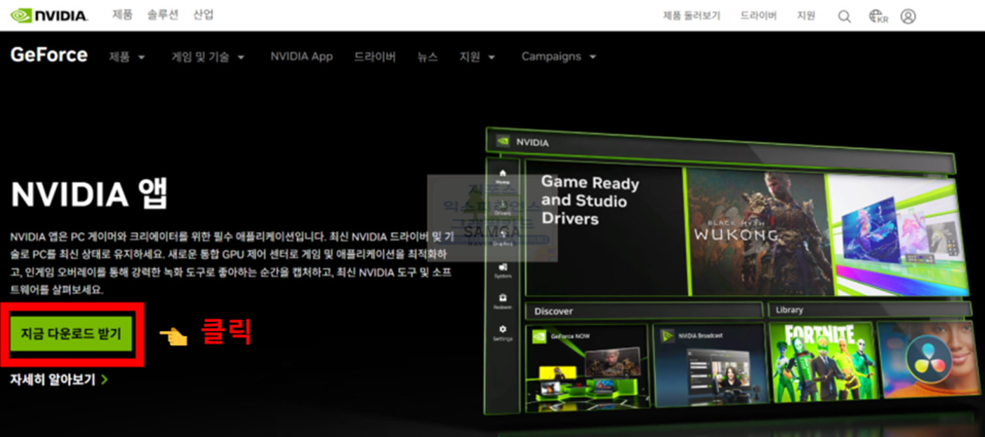Click 자세히 알아보기 link

(59, 379)
